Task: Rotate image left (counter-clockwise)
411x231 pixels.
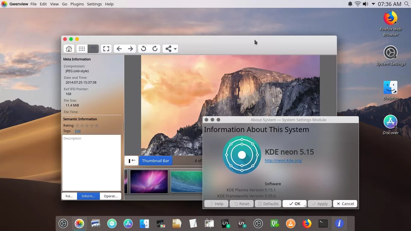Action: pyautogui.click(x=144, y=49)
